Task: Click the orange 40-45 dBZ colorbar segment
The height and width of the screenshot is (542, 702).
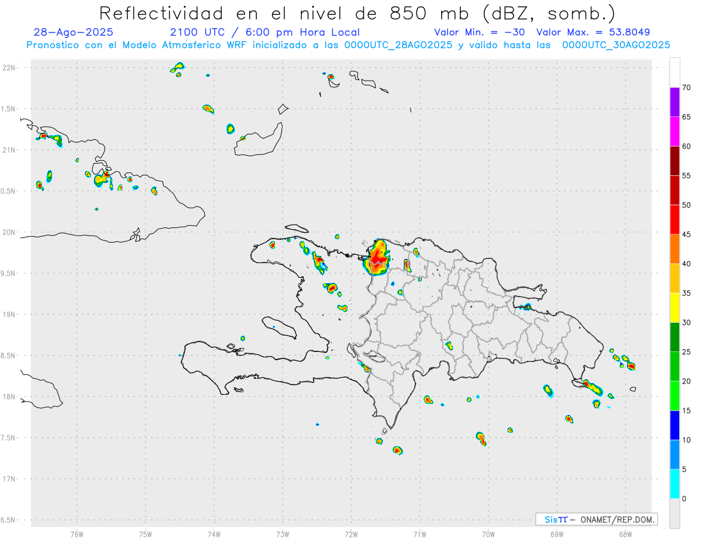Action: pos(675,249)
